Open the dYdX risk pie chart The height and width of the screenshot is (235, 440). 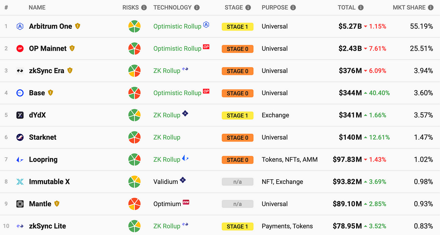coord(134,115)
